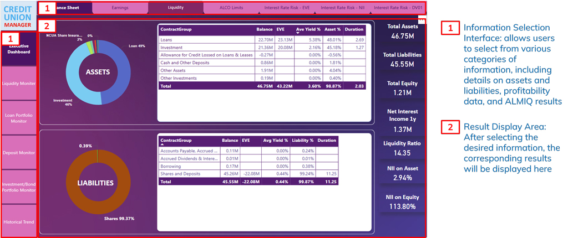Sort assets table by Ave Yield % arrow
Viewport: 568px width, 238px height.
pos(299,33)
